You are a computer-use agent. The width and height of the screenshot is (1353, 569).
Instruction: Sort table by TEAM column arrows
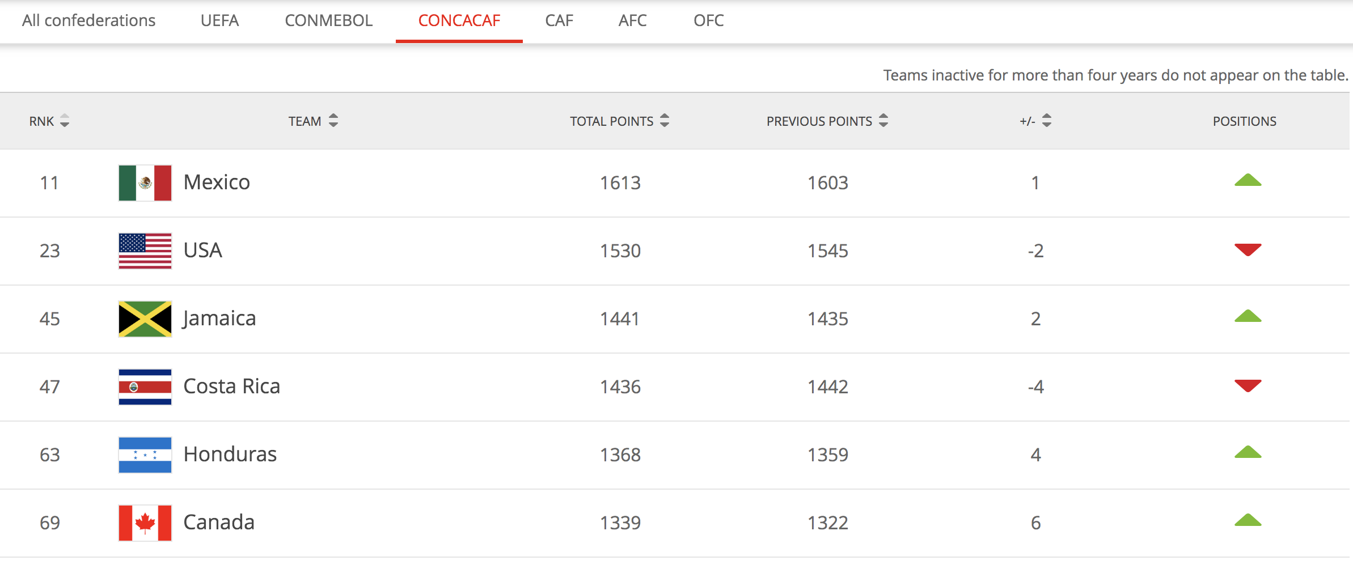pos(333,121)
